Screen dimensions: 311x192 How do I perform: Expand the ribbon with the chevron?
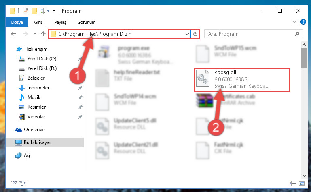[294, 22]
